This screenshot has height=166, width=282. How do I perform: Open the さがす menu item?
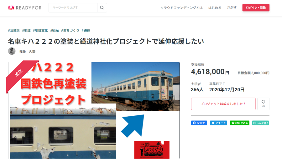coord(232,8)
